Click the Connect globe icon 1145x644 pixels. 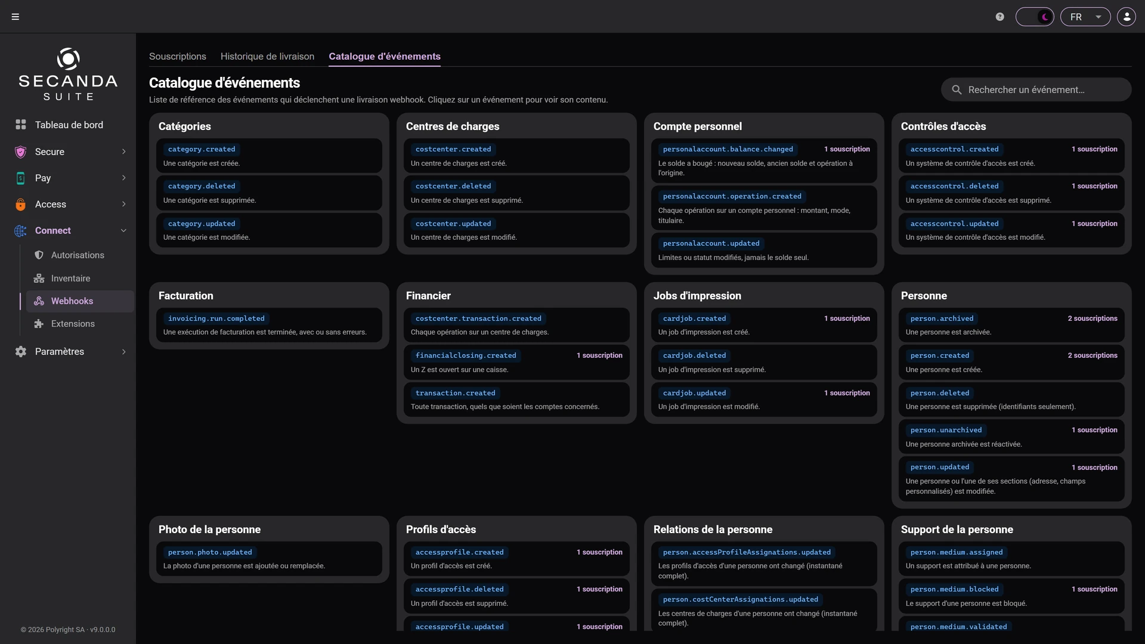(x=21, y=231)
